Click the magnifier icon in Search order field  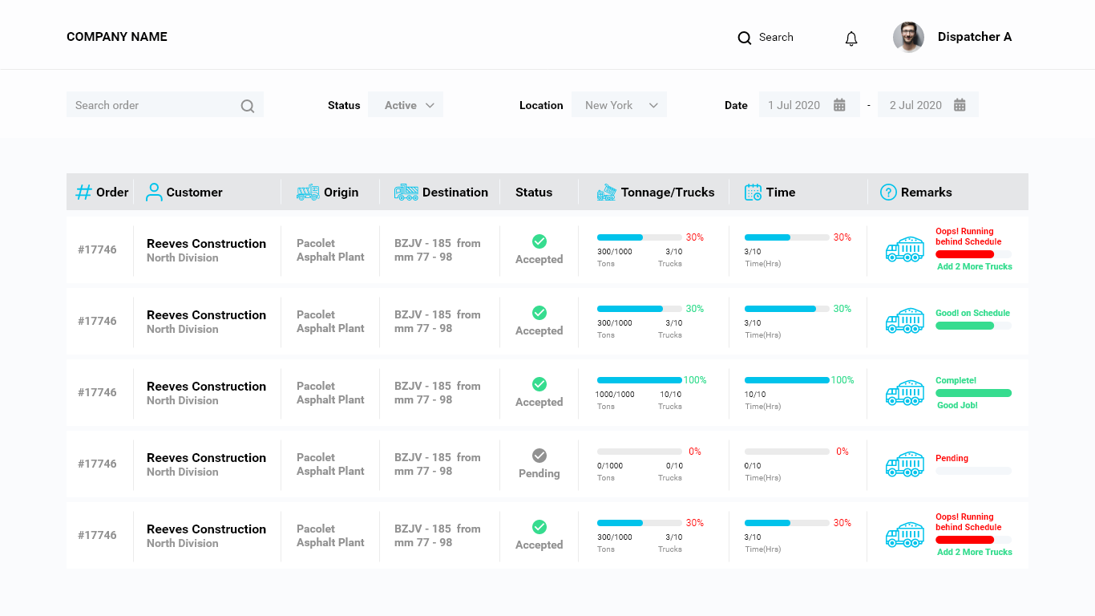[x=248, y=106]
